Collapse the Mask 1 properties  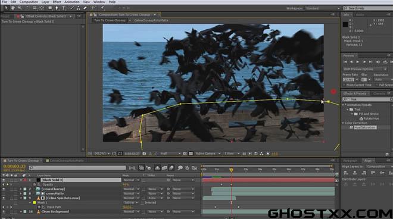point(30,203)
